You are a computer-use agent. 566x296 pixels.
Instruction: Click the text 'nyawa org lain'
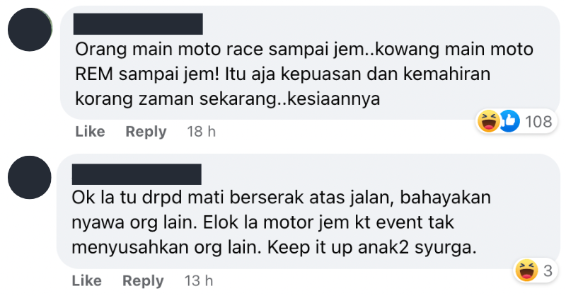click(134, 222)
